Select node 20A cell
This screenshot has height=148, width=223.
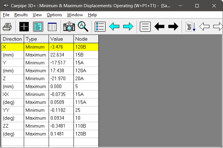[86, 78]
